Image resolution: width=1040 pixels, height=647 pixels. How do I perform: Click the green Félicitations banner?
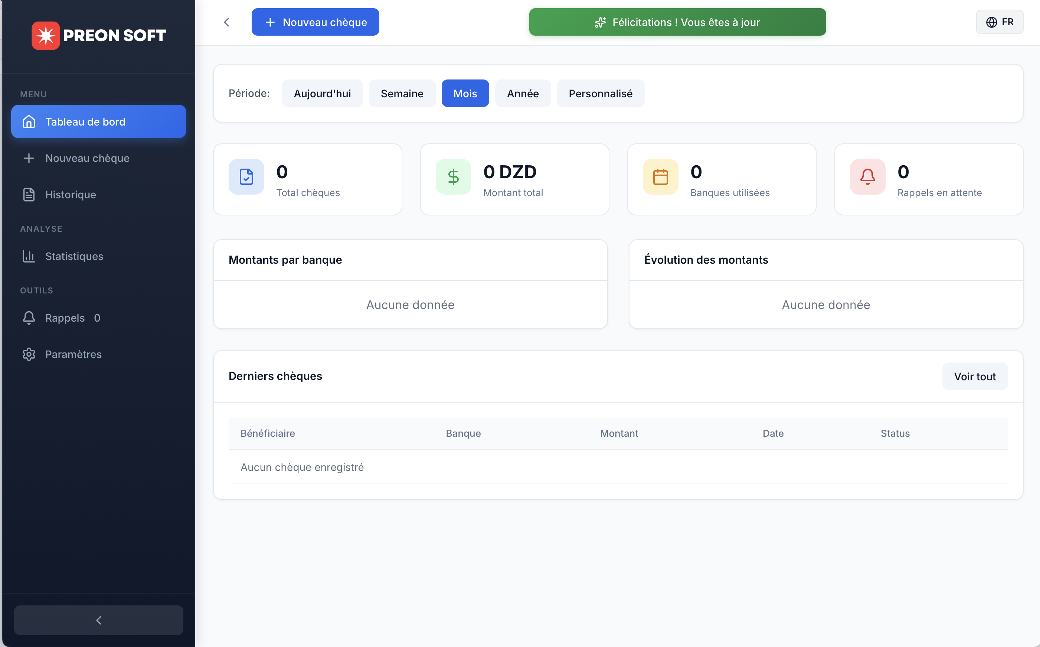(x=677, y=22)
